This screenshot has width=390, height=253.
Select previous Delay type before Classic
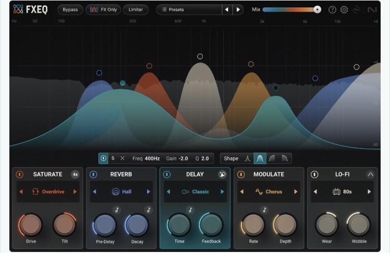pyautogui.click(x=168, y=192)
